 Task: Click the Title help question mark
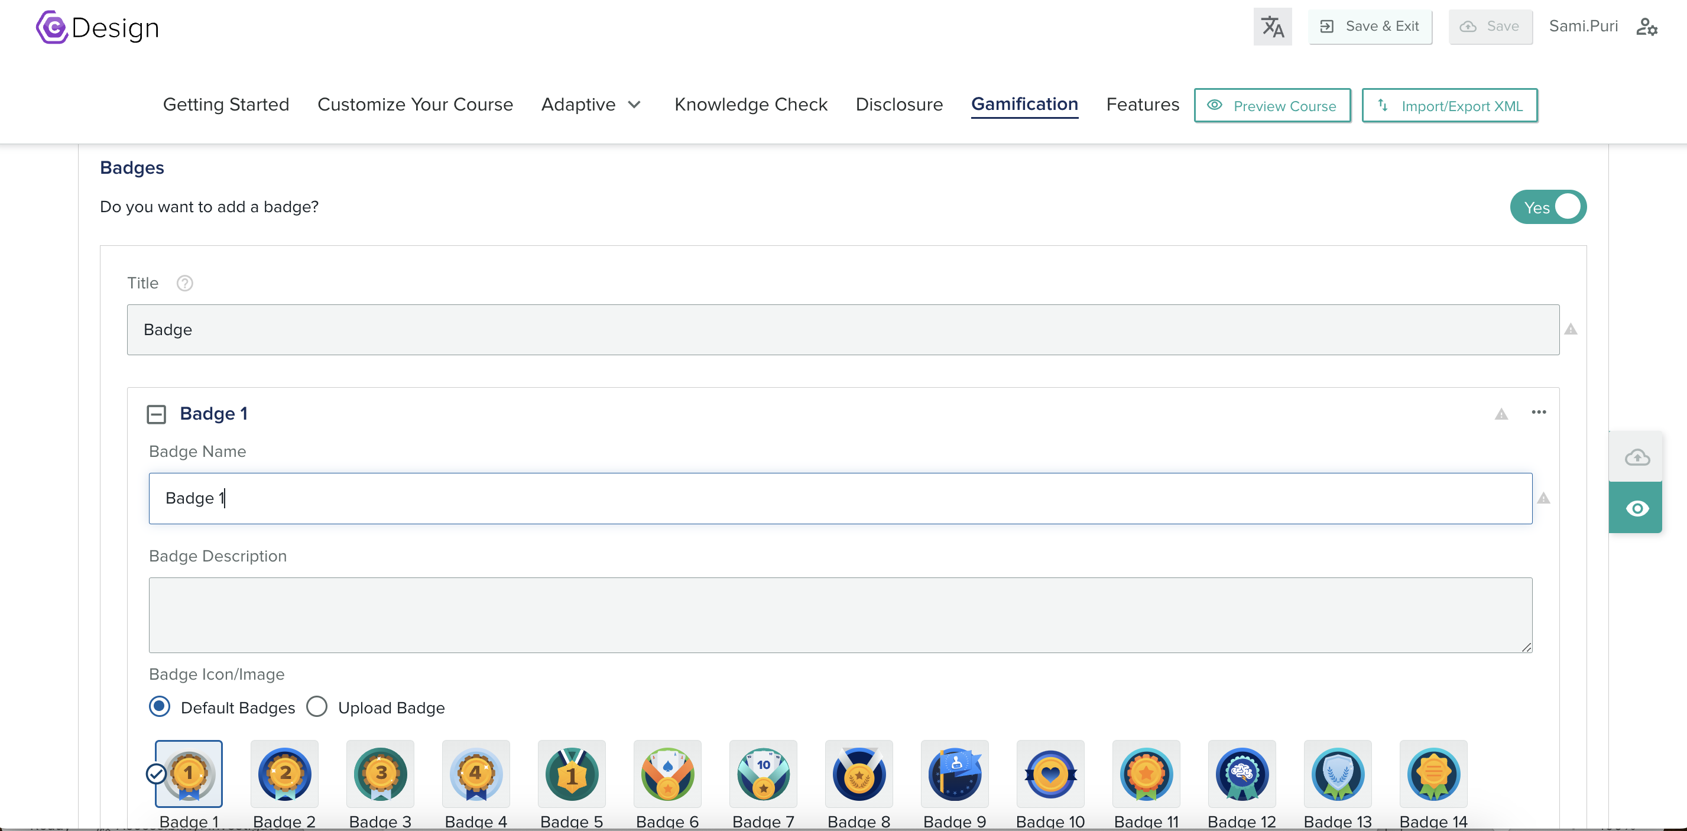(x=184, y=283)
